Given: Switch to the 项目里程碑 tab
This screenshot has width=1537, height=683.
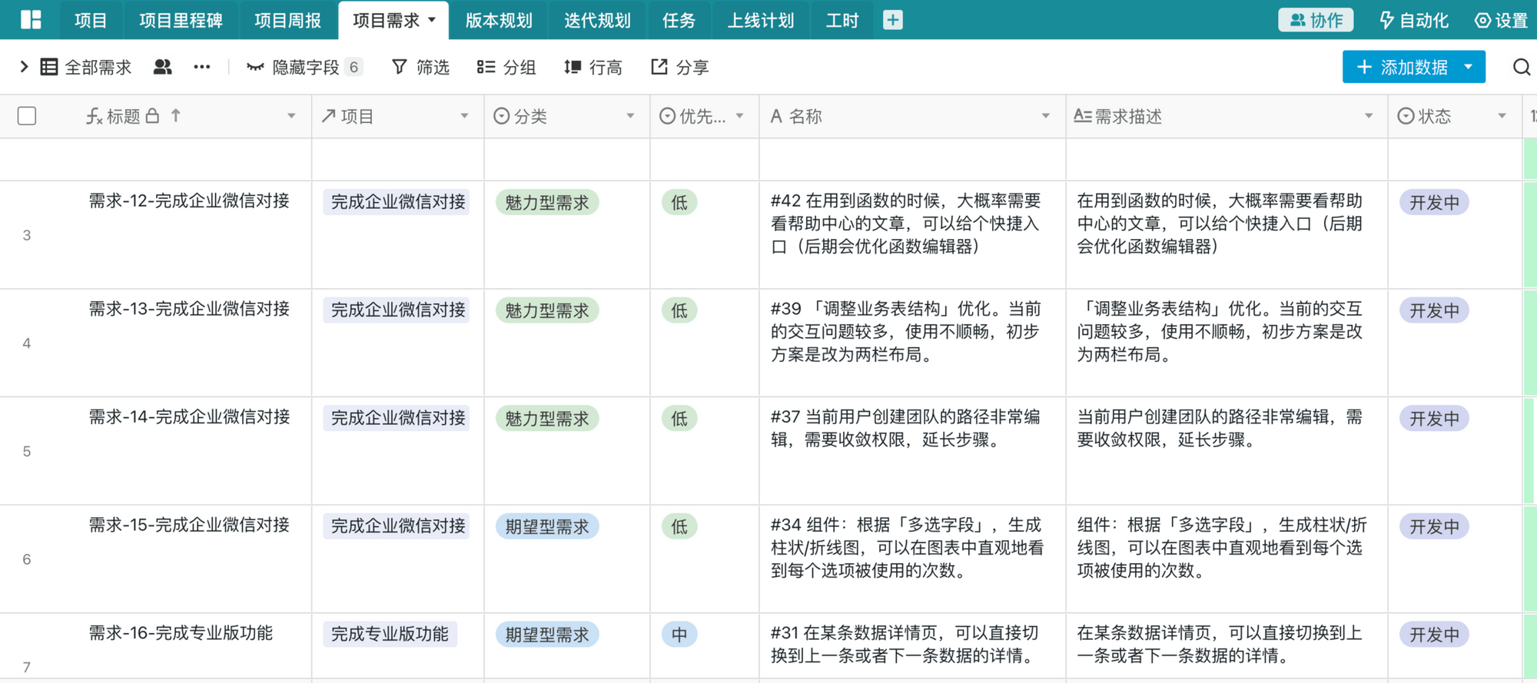Looking at the screenshot, I should 181,20.
